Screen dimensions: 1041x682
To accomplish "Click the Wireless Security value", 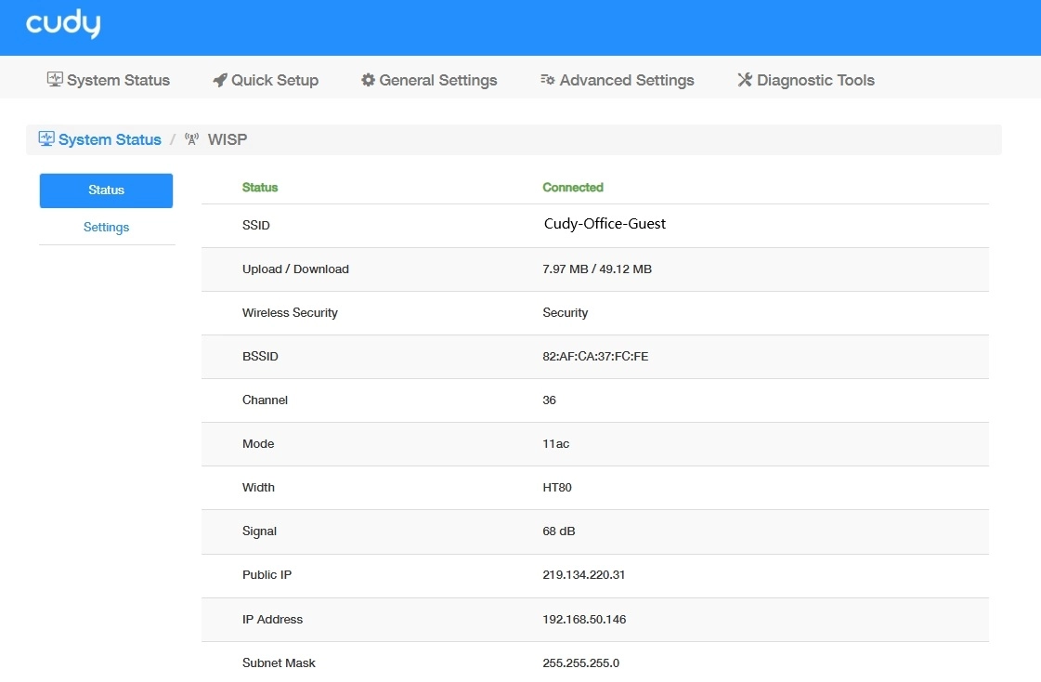I will point(565,313).
